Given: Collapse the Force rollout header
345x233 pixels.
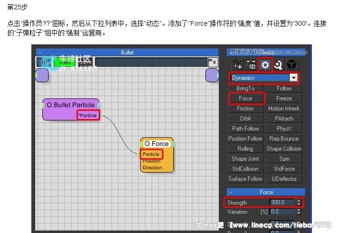Looking at the screenshot, I should [x=266, y=192].
